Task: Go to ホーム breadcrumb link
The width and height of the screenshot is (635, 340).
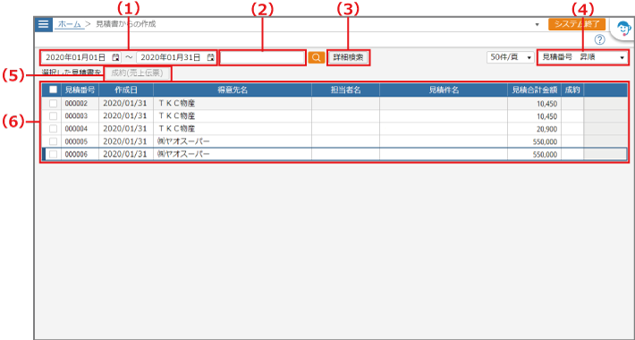Action: point(70,24)
